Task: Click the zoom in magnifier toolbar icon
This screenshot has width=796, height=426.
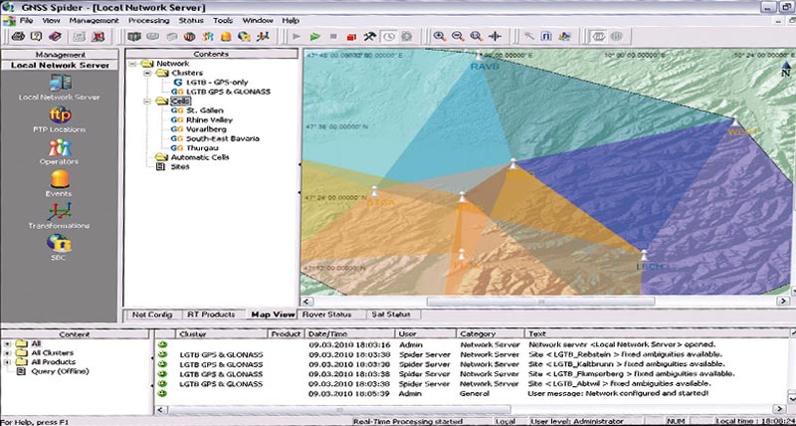Action: click(x=439, y=37)
